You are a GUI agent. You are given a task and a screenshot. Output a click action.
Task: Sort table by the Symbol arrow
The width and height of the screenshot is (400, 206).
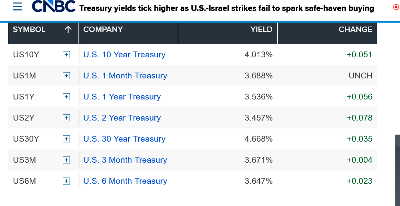(68, 30)
